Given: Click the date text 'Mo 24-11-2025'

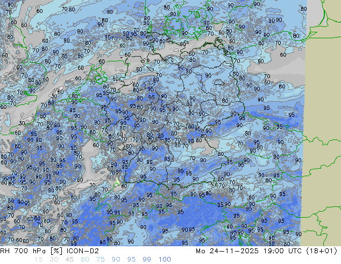Looking at the screenshot, I should coord(227,251).
